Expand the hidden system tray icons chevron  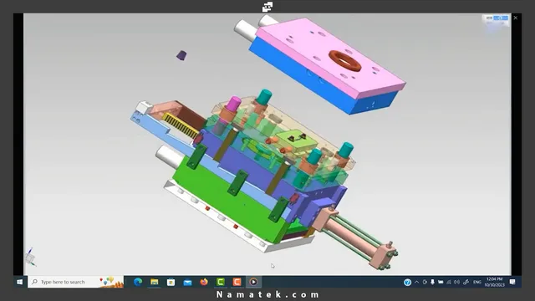(x=416, y=282)
